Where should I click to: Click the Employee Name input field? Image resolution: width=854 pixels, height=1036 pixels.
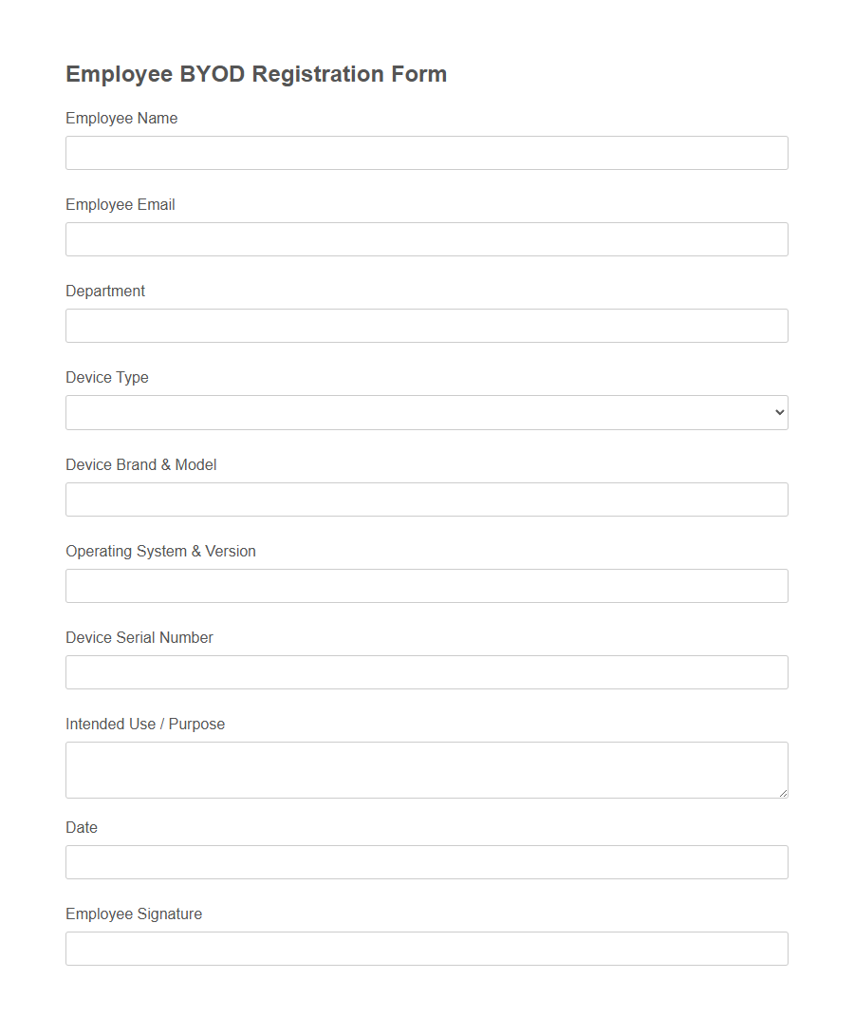pos(427,152)
